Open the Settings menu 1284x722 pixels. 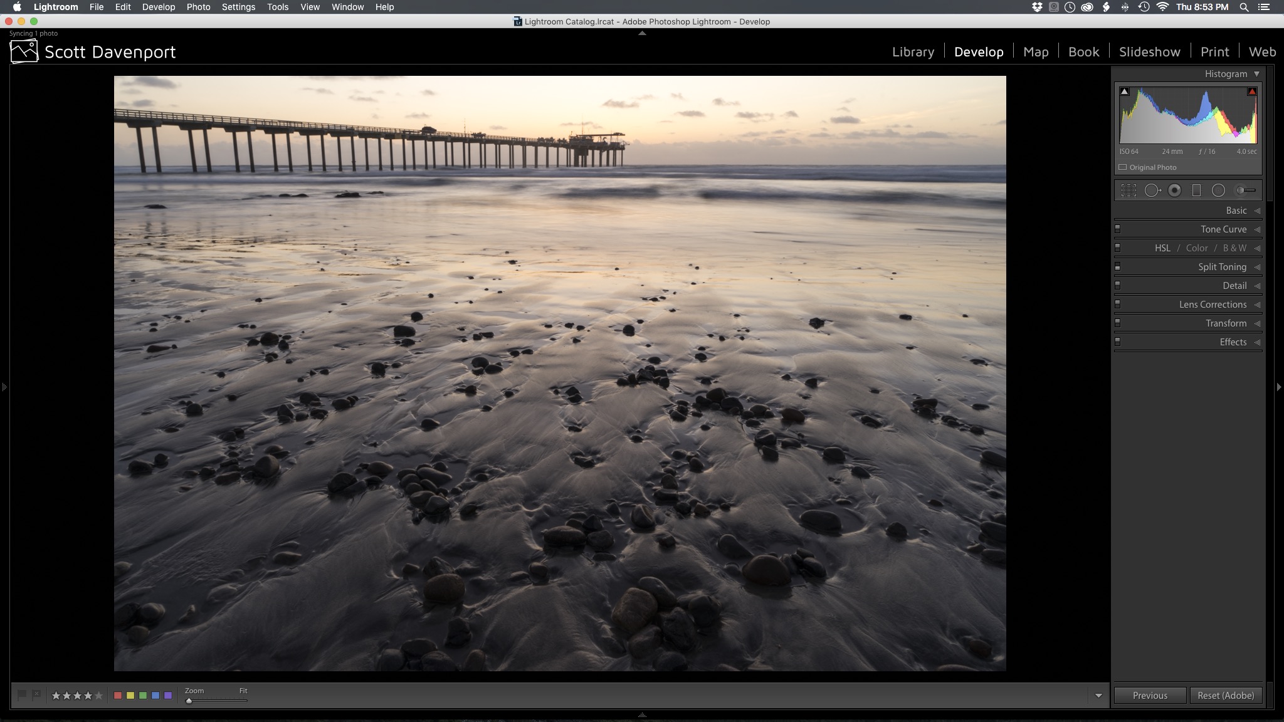[x=238, y=7]
